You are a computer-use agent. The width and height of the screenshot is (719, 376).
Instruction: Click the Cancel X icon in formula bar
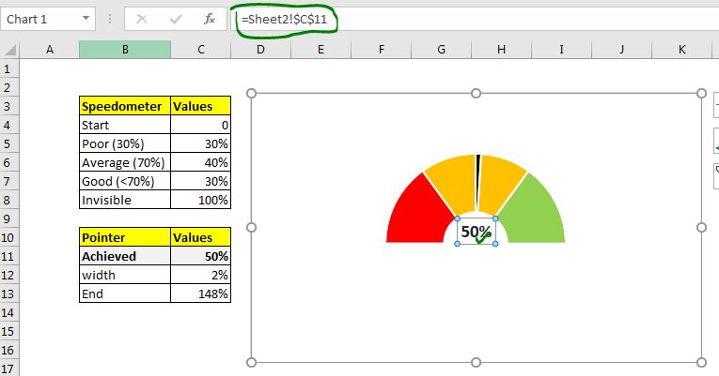(x=142, y=19)
